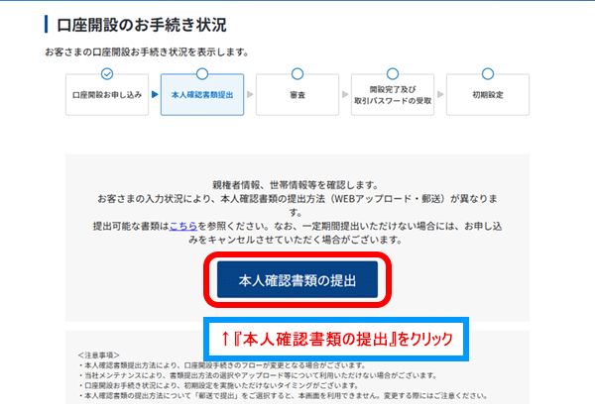Select the 本人確認書類提出 step box
Image resolution: width=595 pixels, height=404 pixels.
[202, 95]
